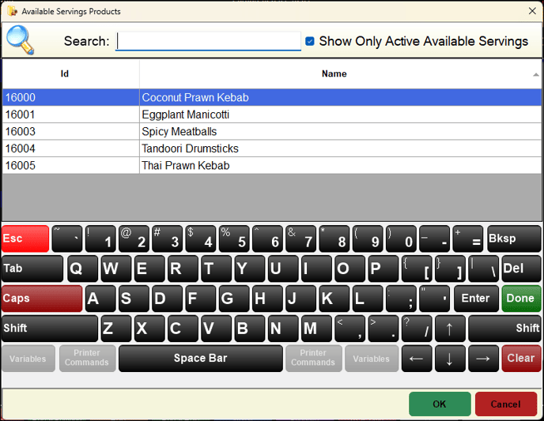The width and height of the screenshot is (544, 421).
Task: Select the Eggplant Manicotti row
Action: (x=272, y=115)
